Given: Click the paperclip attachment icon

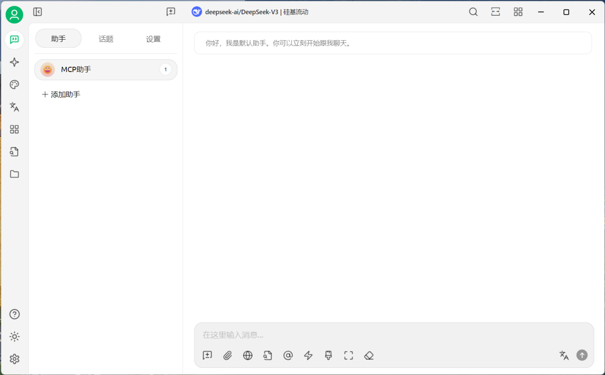Looking at the screenshot, I should pyautogui.click(x=227, y=355).
